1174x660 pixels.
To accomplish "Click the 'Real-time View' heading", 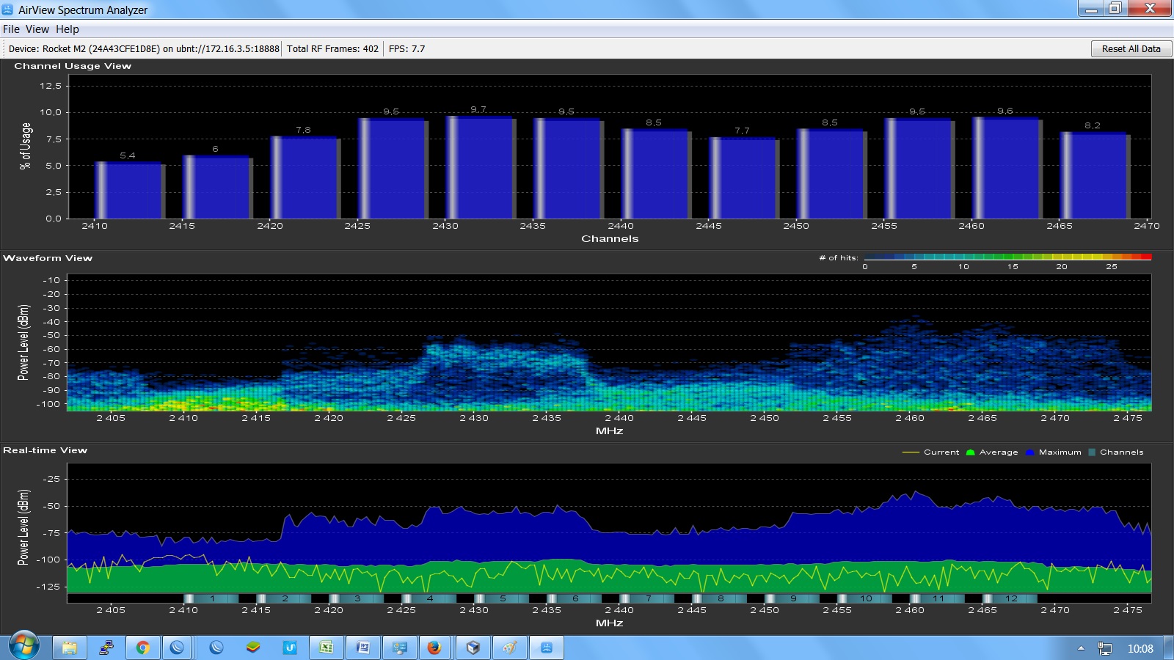I will click(45, 450).
